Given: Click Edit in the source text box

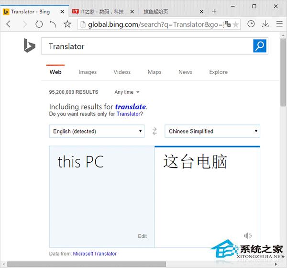Looking at the screenshot, I should coord(143,236).
